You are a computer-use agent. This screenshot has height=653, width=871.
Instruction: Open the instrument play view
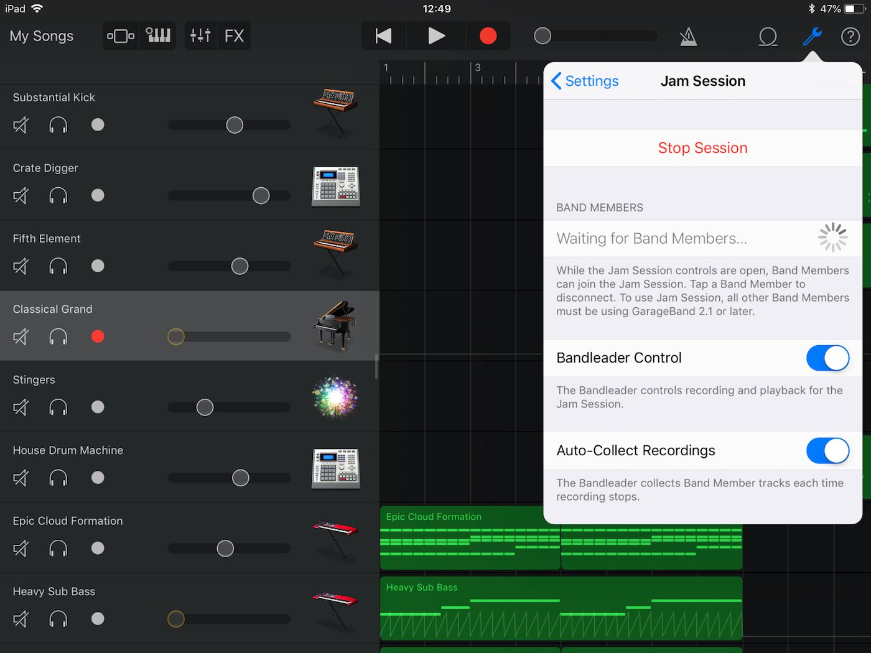[x=157, y=35]
